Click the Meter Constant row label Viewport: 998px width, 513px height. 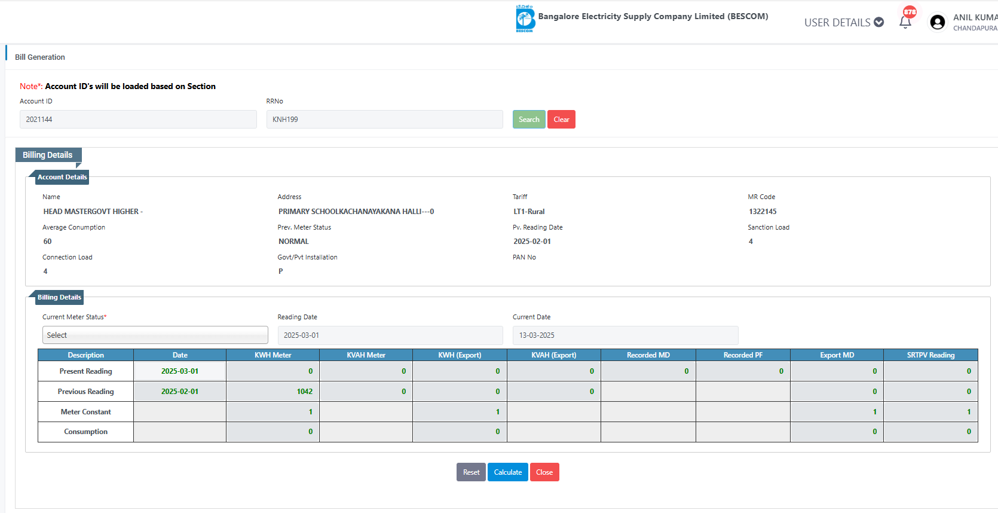click(x=86, y=412)
